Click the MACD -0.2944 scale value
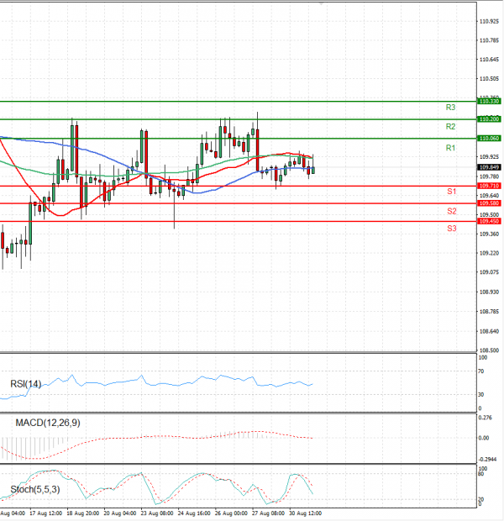 (487, 460)
